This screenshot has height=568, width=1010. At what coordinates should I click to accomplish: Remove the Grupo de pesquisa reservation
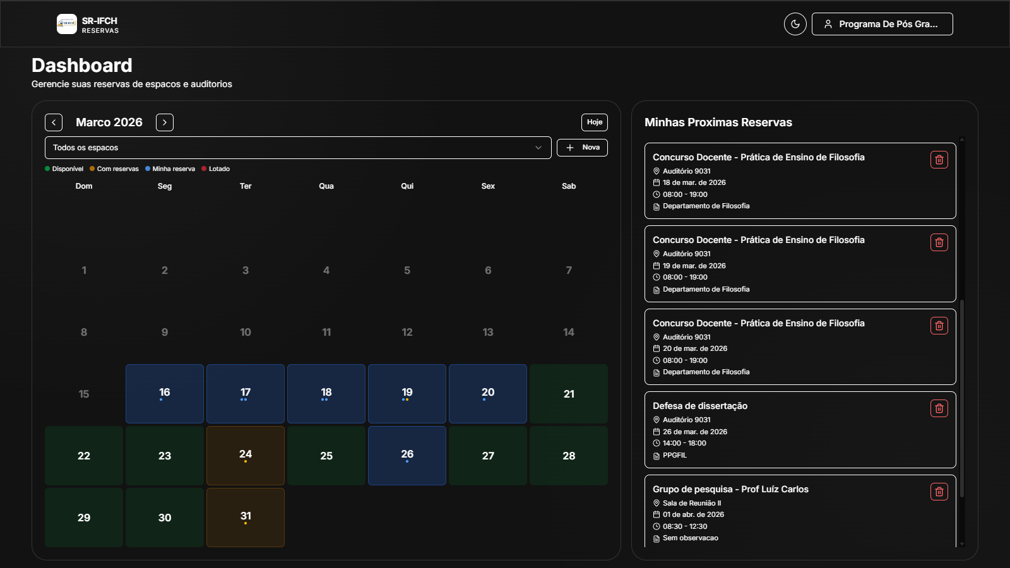point(939,492)
